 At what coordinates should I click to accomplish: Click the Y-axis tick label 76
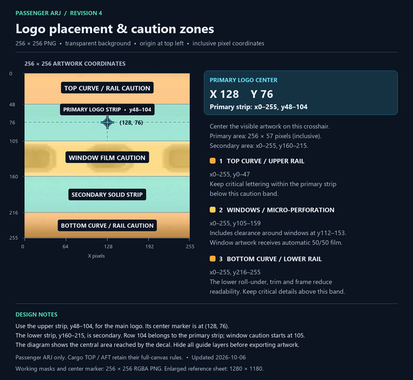tap(12, 122)
